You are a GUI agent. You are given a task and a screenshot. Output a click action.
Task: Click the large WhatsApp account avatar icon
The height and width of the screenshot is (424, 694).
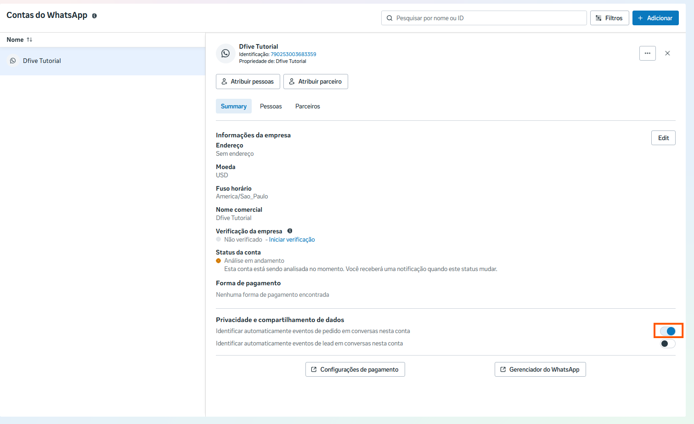(225, 53)
